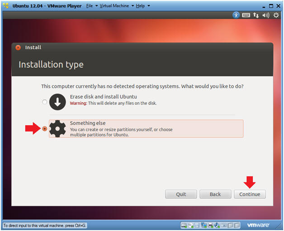Screen dimensions: 284x231
Task: Click the 'Install' dialog title text
Action: (x=33, y=47)
